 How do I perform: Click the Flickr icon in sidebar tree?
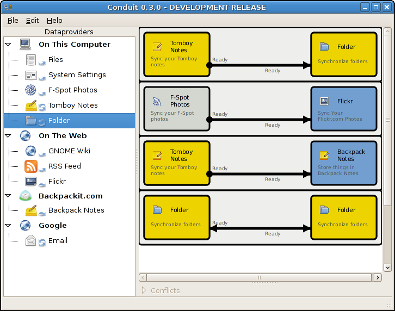click(x=31, y=182)
